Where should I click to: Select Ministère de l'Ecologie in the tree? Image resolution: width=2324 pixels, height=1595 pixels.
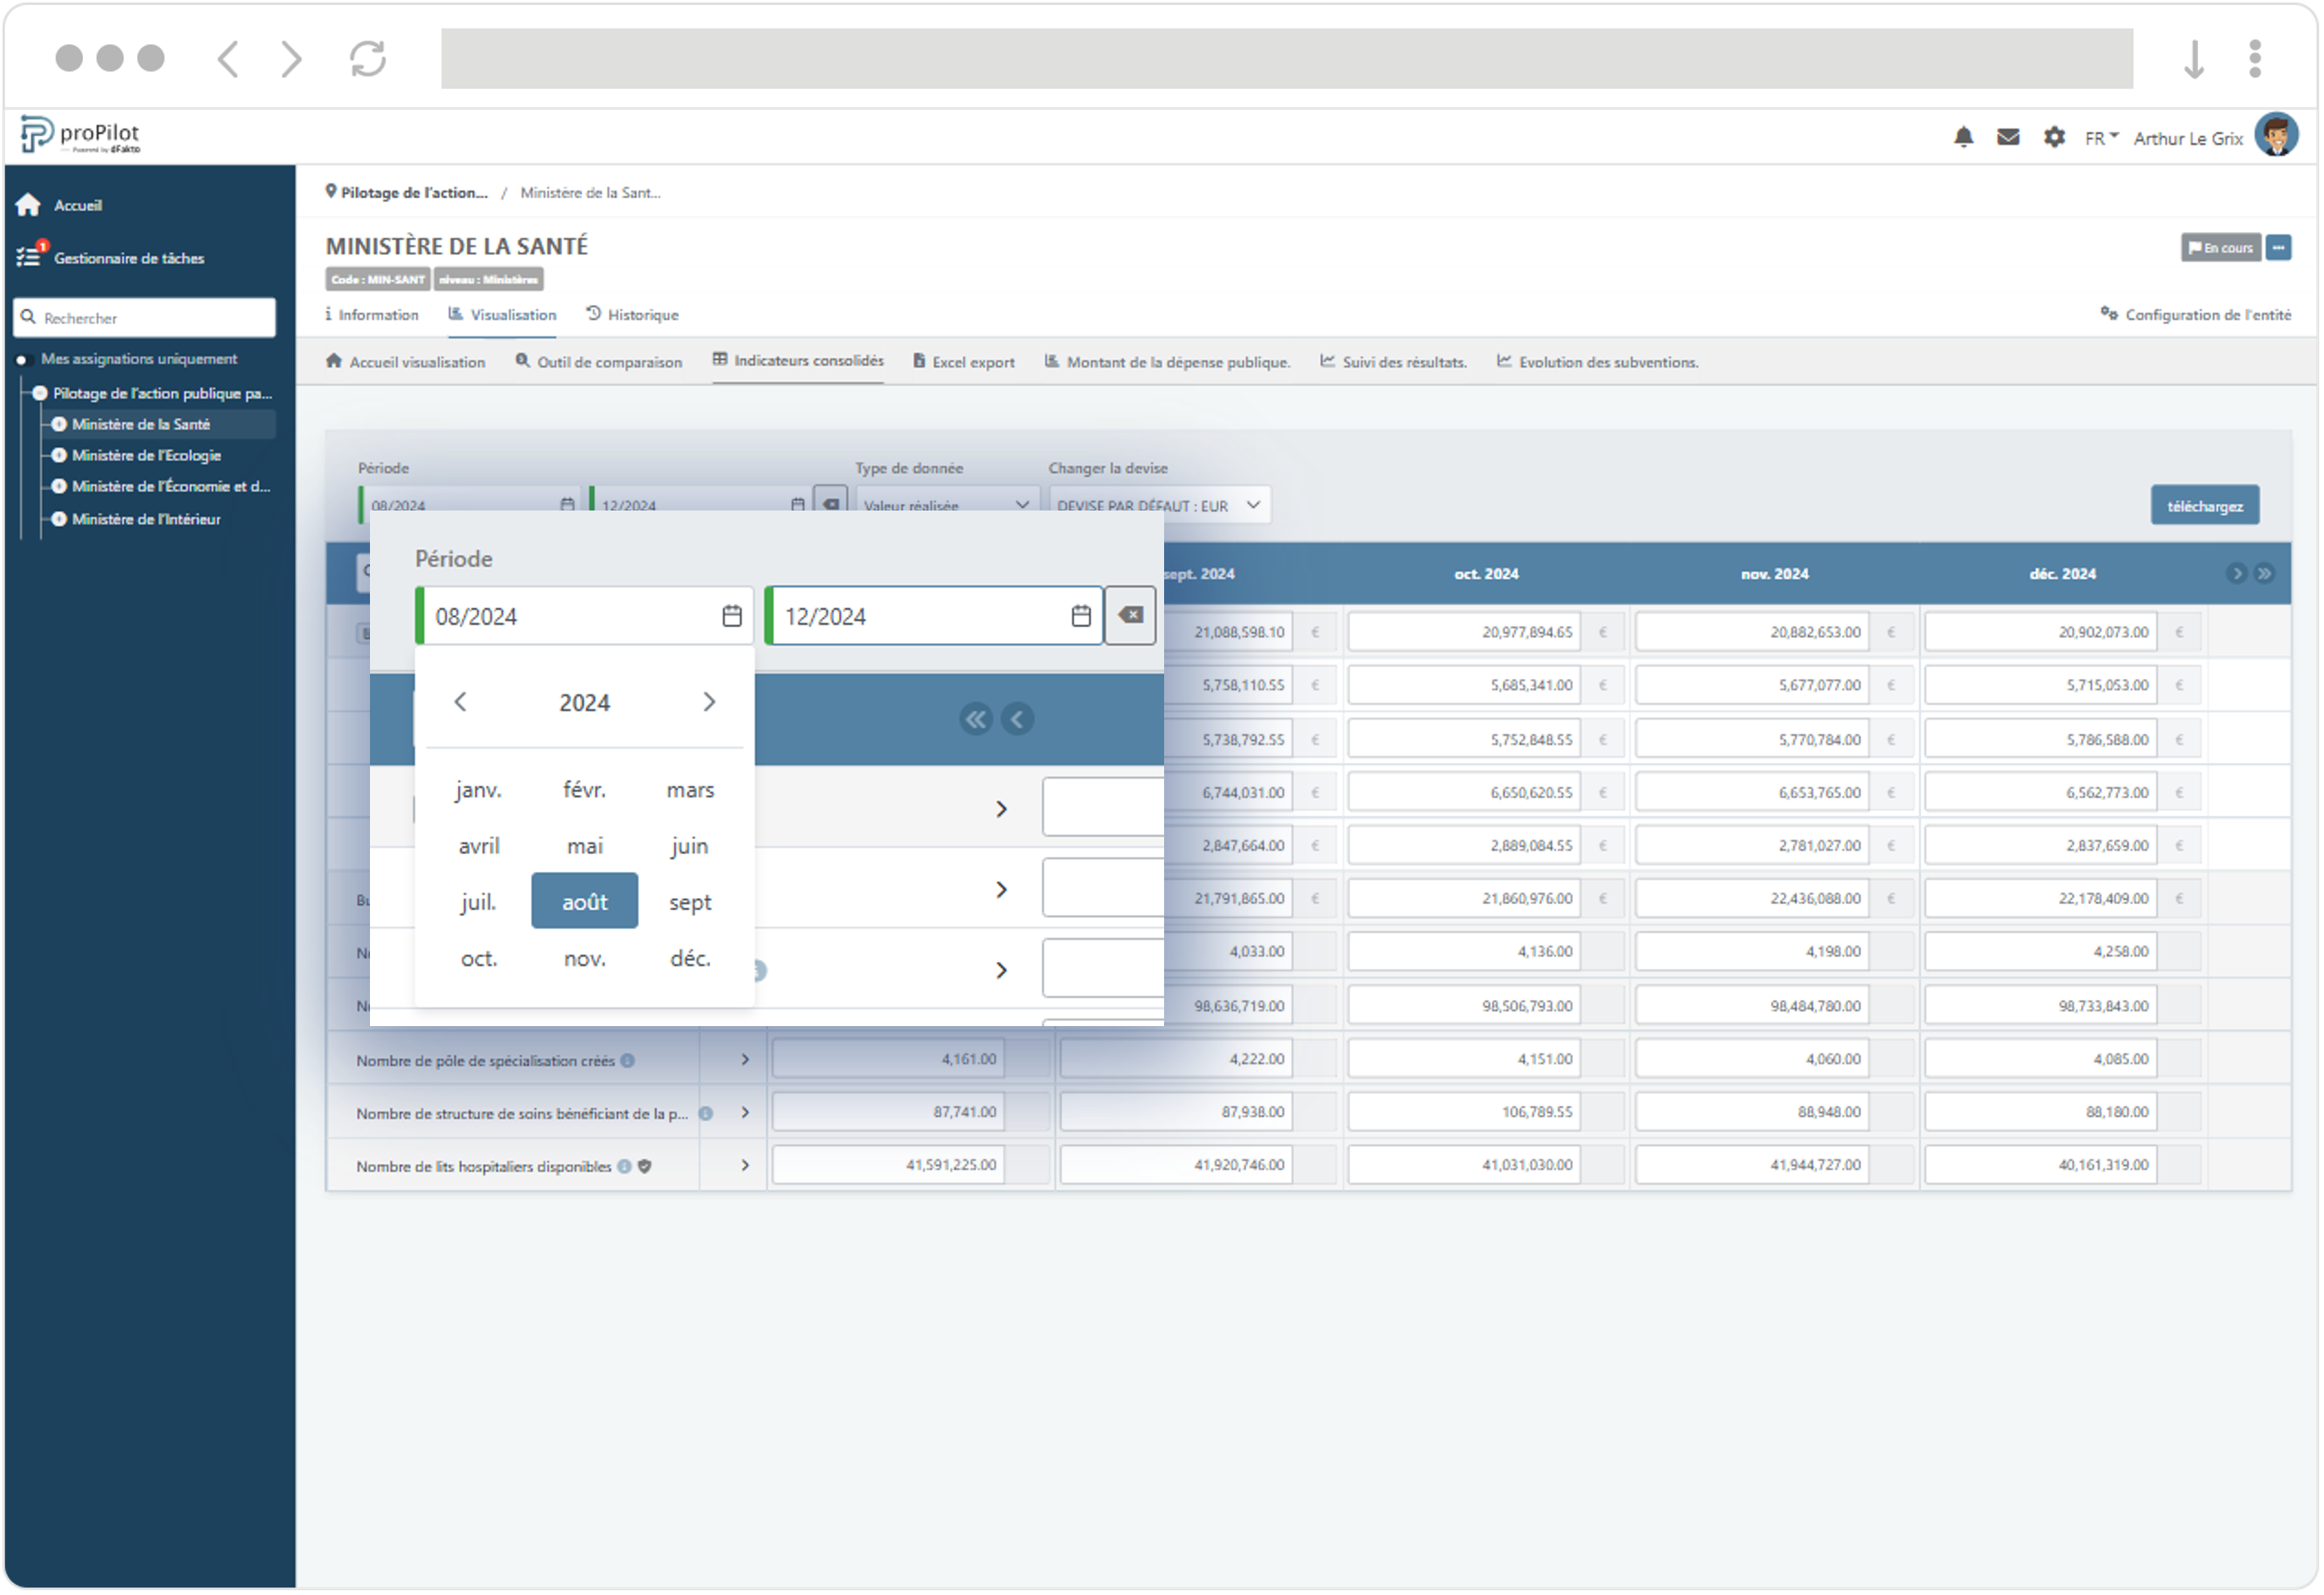[x=146, y=456]
